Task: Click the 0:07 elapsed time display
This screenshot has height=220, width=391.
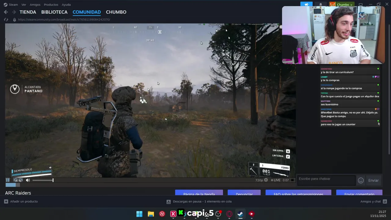Action: click(x=286, y=180)
